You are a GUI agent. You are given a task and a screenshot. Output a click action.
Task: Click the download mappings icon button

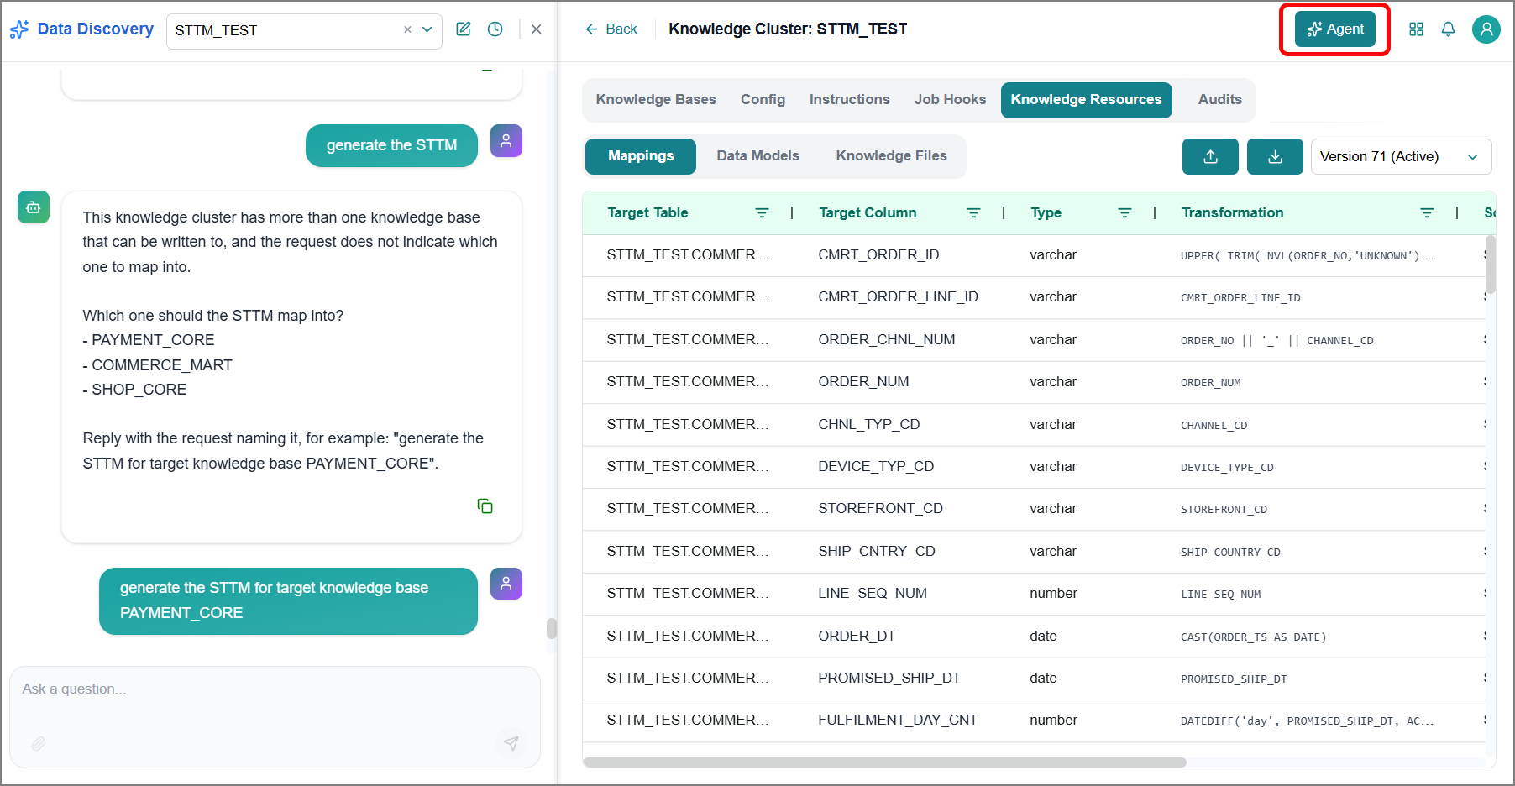point(1275,157)
